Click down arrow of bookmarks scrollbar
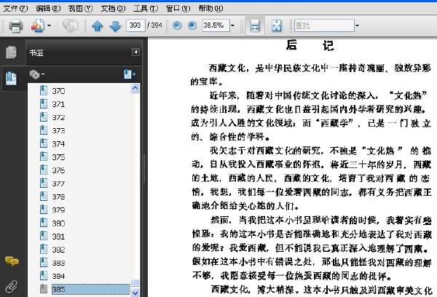437x297 pixels. pos(135,293)
